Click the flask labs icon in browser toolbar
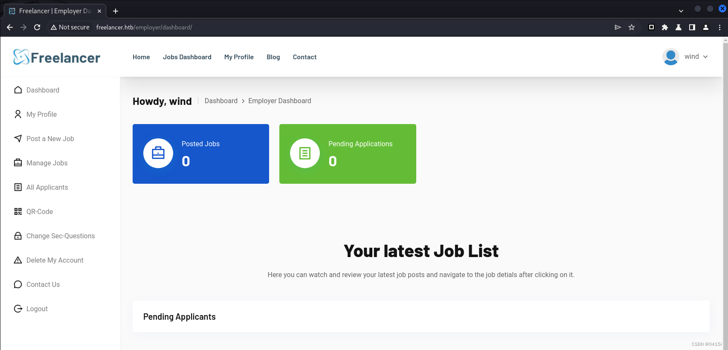The image size is (728, 350). tap(679, 27)
